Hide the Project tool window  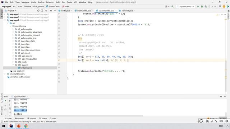[x=55, y=11]
